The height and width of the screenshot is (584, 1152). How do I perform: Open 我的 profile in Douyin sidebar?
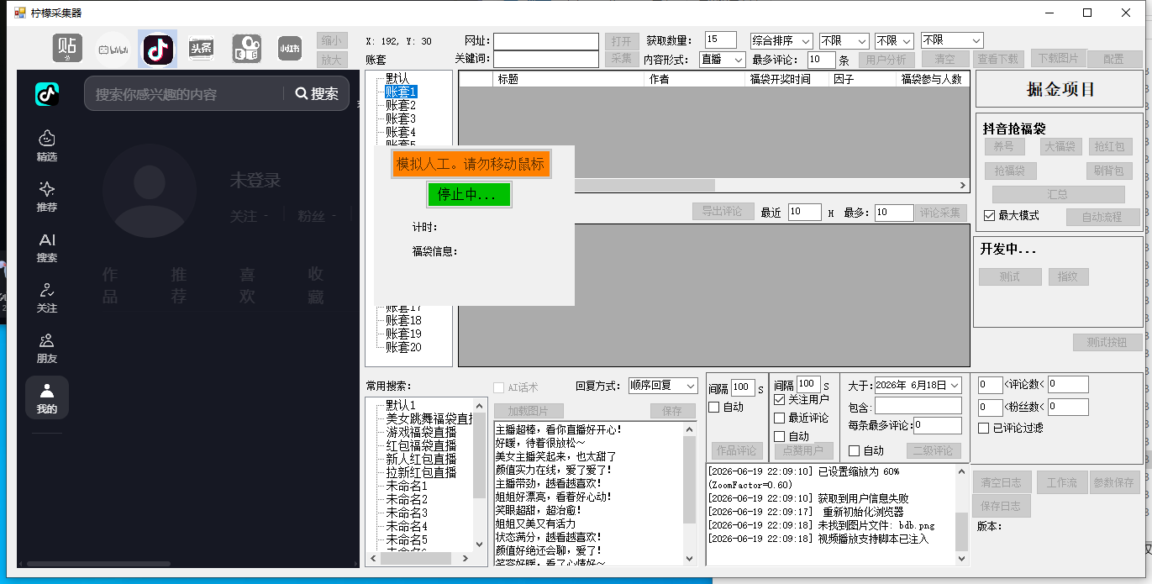(47, 397)
